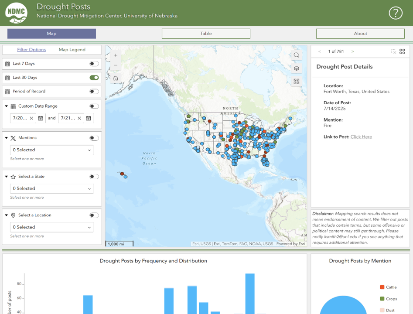Viewport: 413px width, 314px height.
Task: Collapse the Mentions section
Action: 6,138
